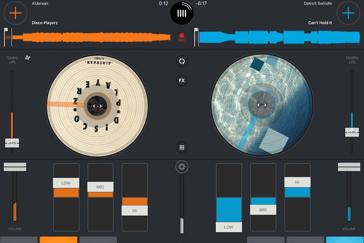Add a track with the blue plus button
The width and height of the screenshot is (364, 243).
348,13
